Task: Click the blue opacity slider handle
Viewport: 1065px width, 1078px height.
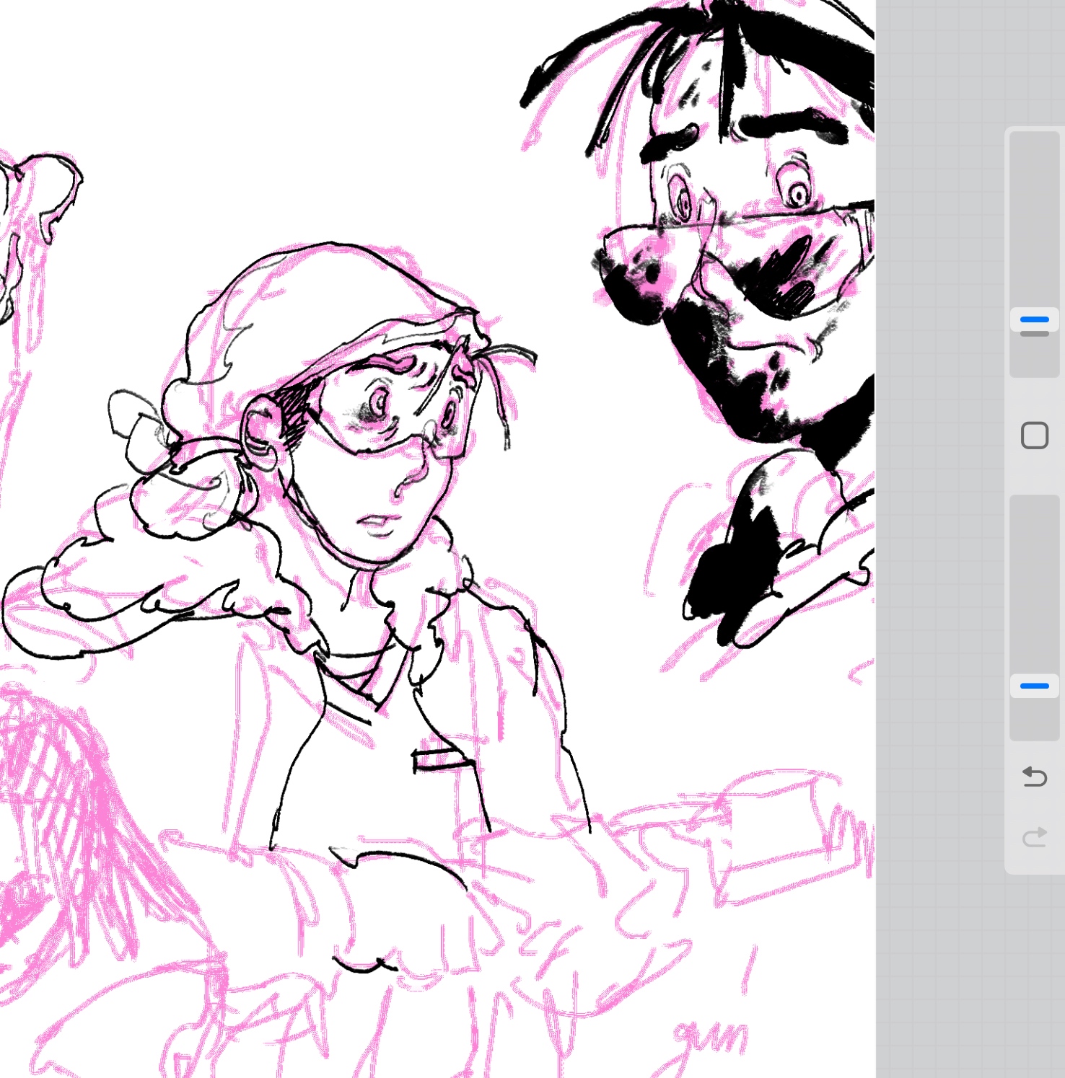Action: click(1034, 686)
